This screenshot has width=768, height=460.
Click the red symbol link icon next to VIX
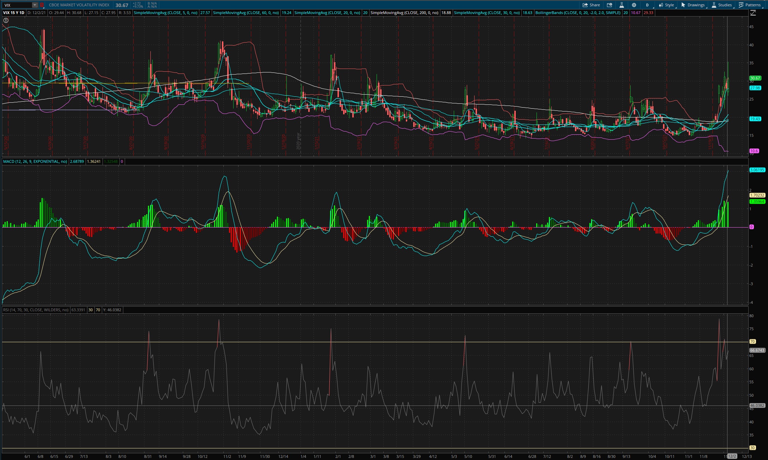coord(42,5)
